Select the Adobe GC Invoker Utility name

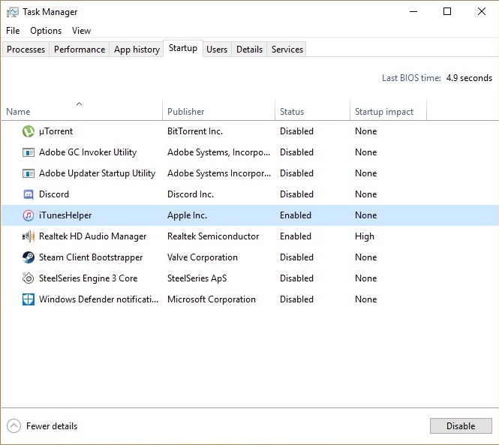click(x=88, y=152)
